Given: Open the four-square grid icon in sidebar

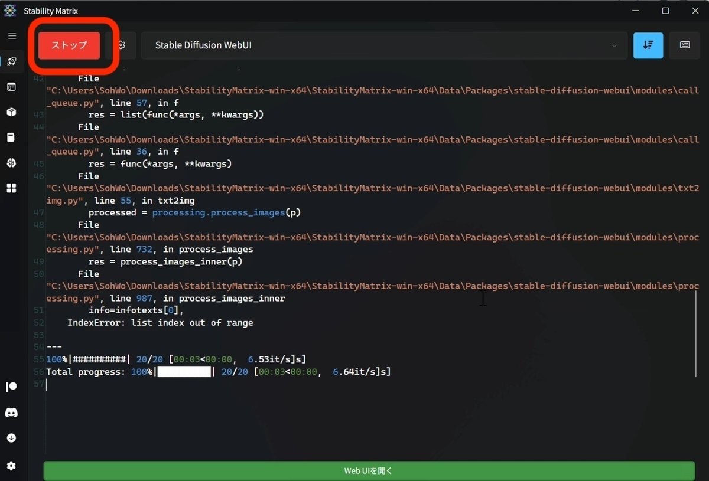Looking at the screenshot, I should [x=12, y=188].
